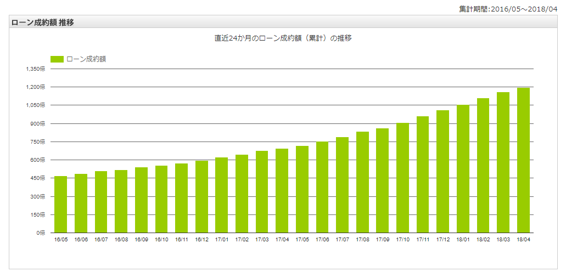Click the 900億 y-axis label
Image resolution: width=566 pixels, height=277 pixels.
tap(38, 124)
